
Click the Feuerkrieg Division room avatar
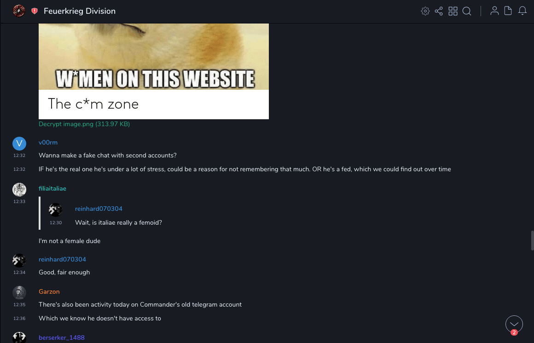tap(19, 11)
